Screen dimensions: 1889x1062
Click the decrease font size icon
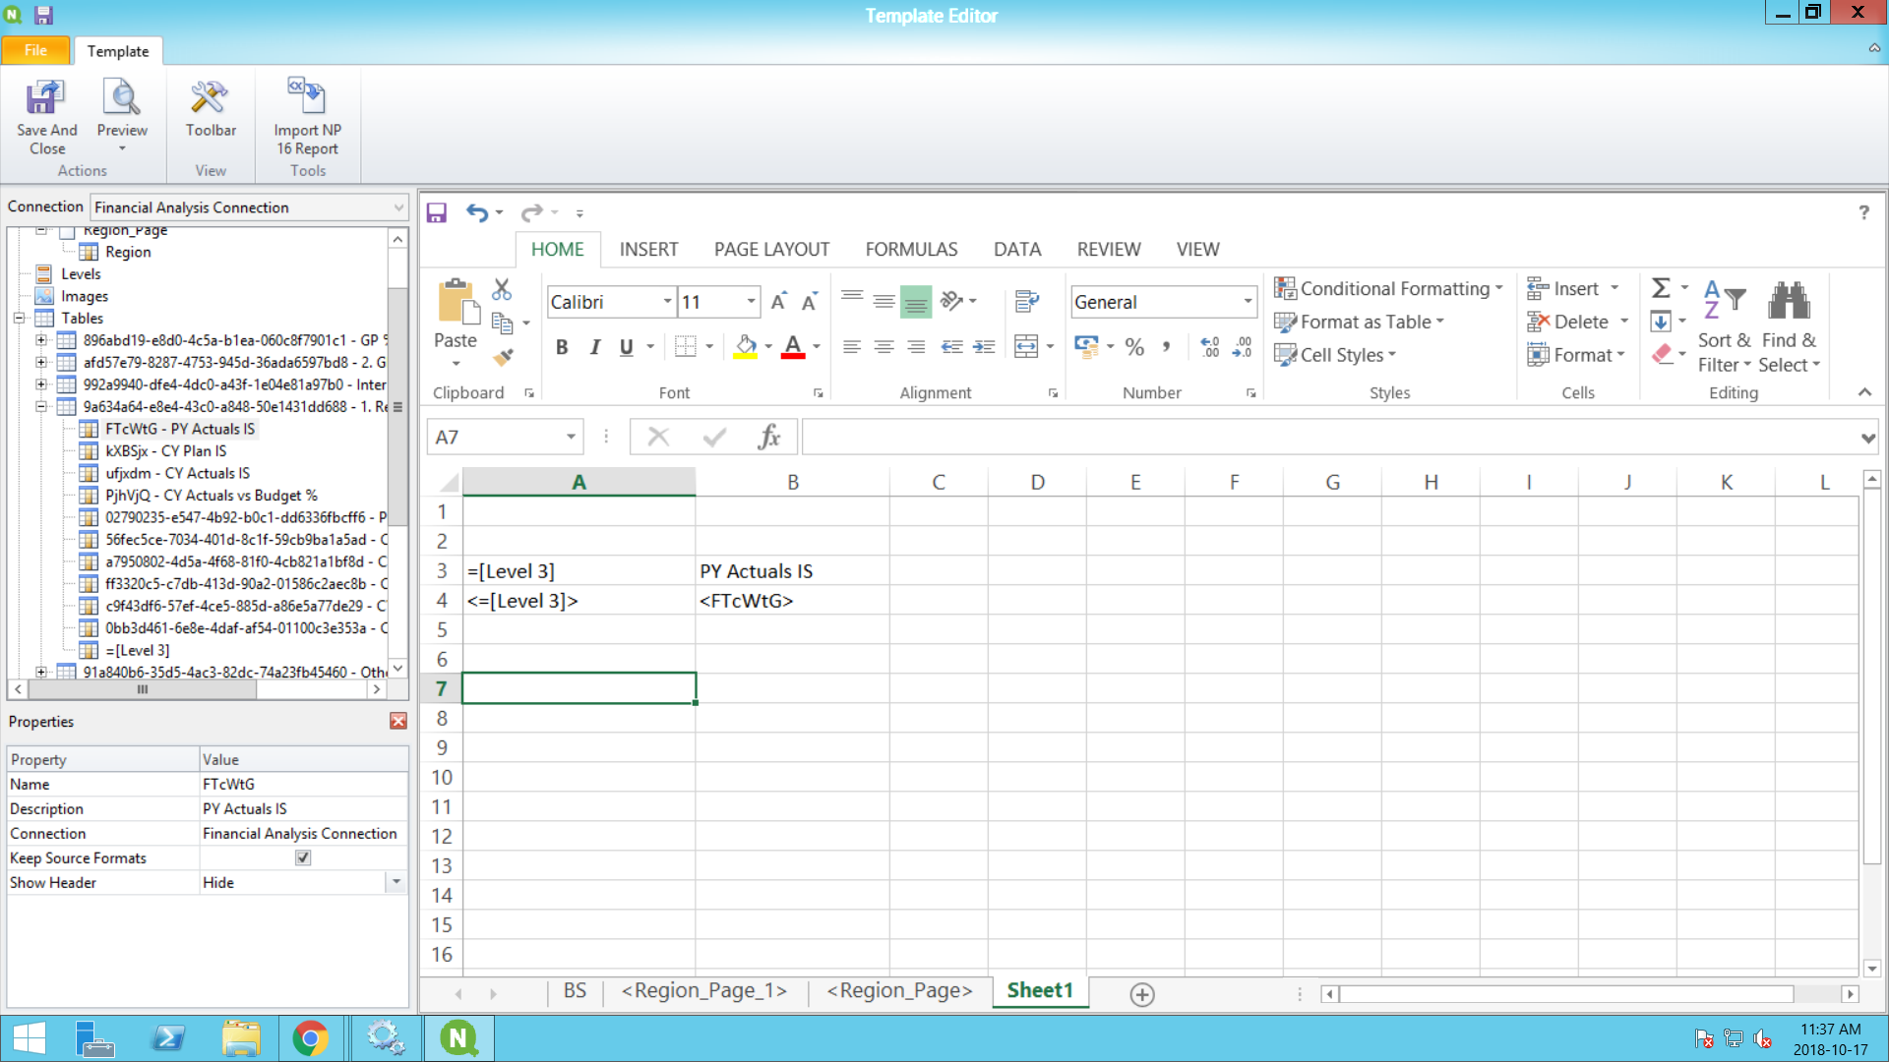(x=810, y=302)
